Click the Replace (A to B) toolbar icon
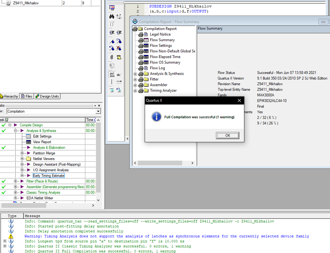This screenshot has height=253, width=330. (119, 16)
